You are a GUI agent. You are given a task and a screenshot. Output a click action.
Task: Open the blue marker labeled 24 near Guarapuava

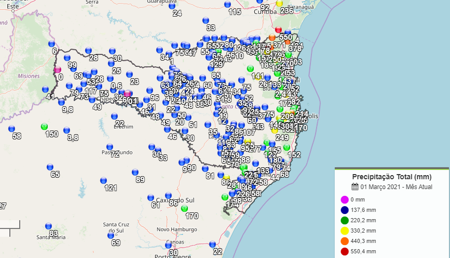(x=172, y=6)
